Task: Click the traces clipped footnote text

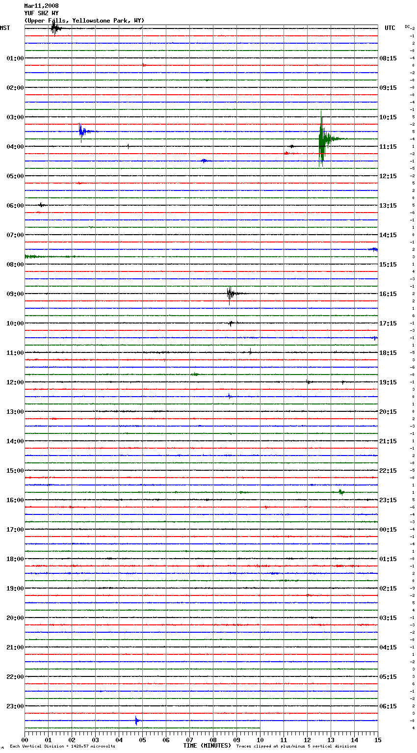Action: pyautogui.click(x=296, y=746)
